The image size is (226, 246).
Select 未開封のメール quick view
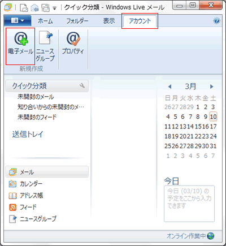point(36,97)
